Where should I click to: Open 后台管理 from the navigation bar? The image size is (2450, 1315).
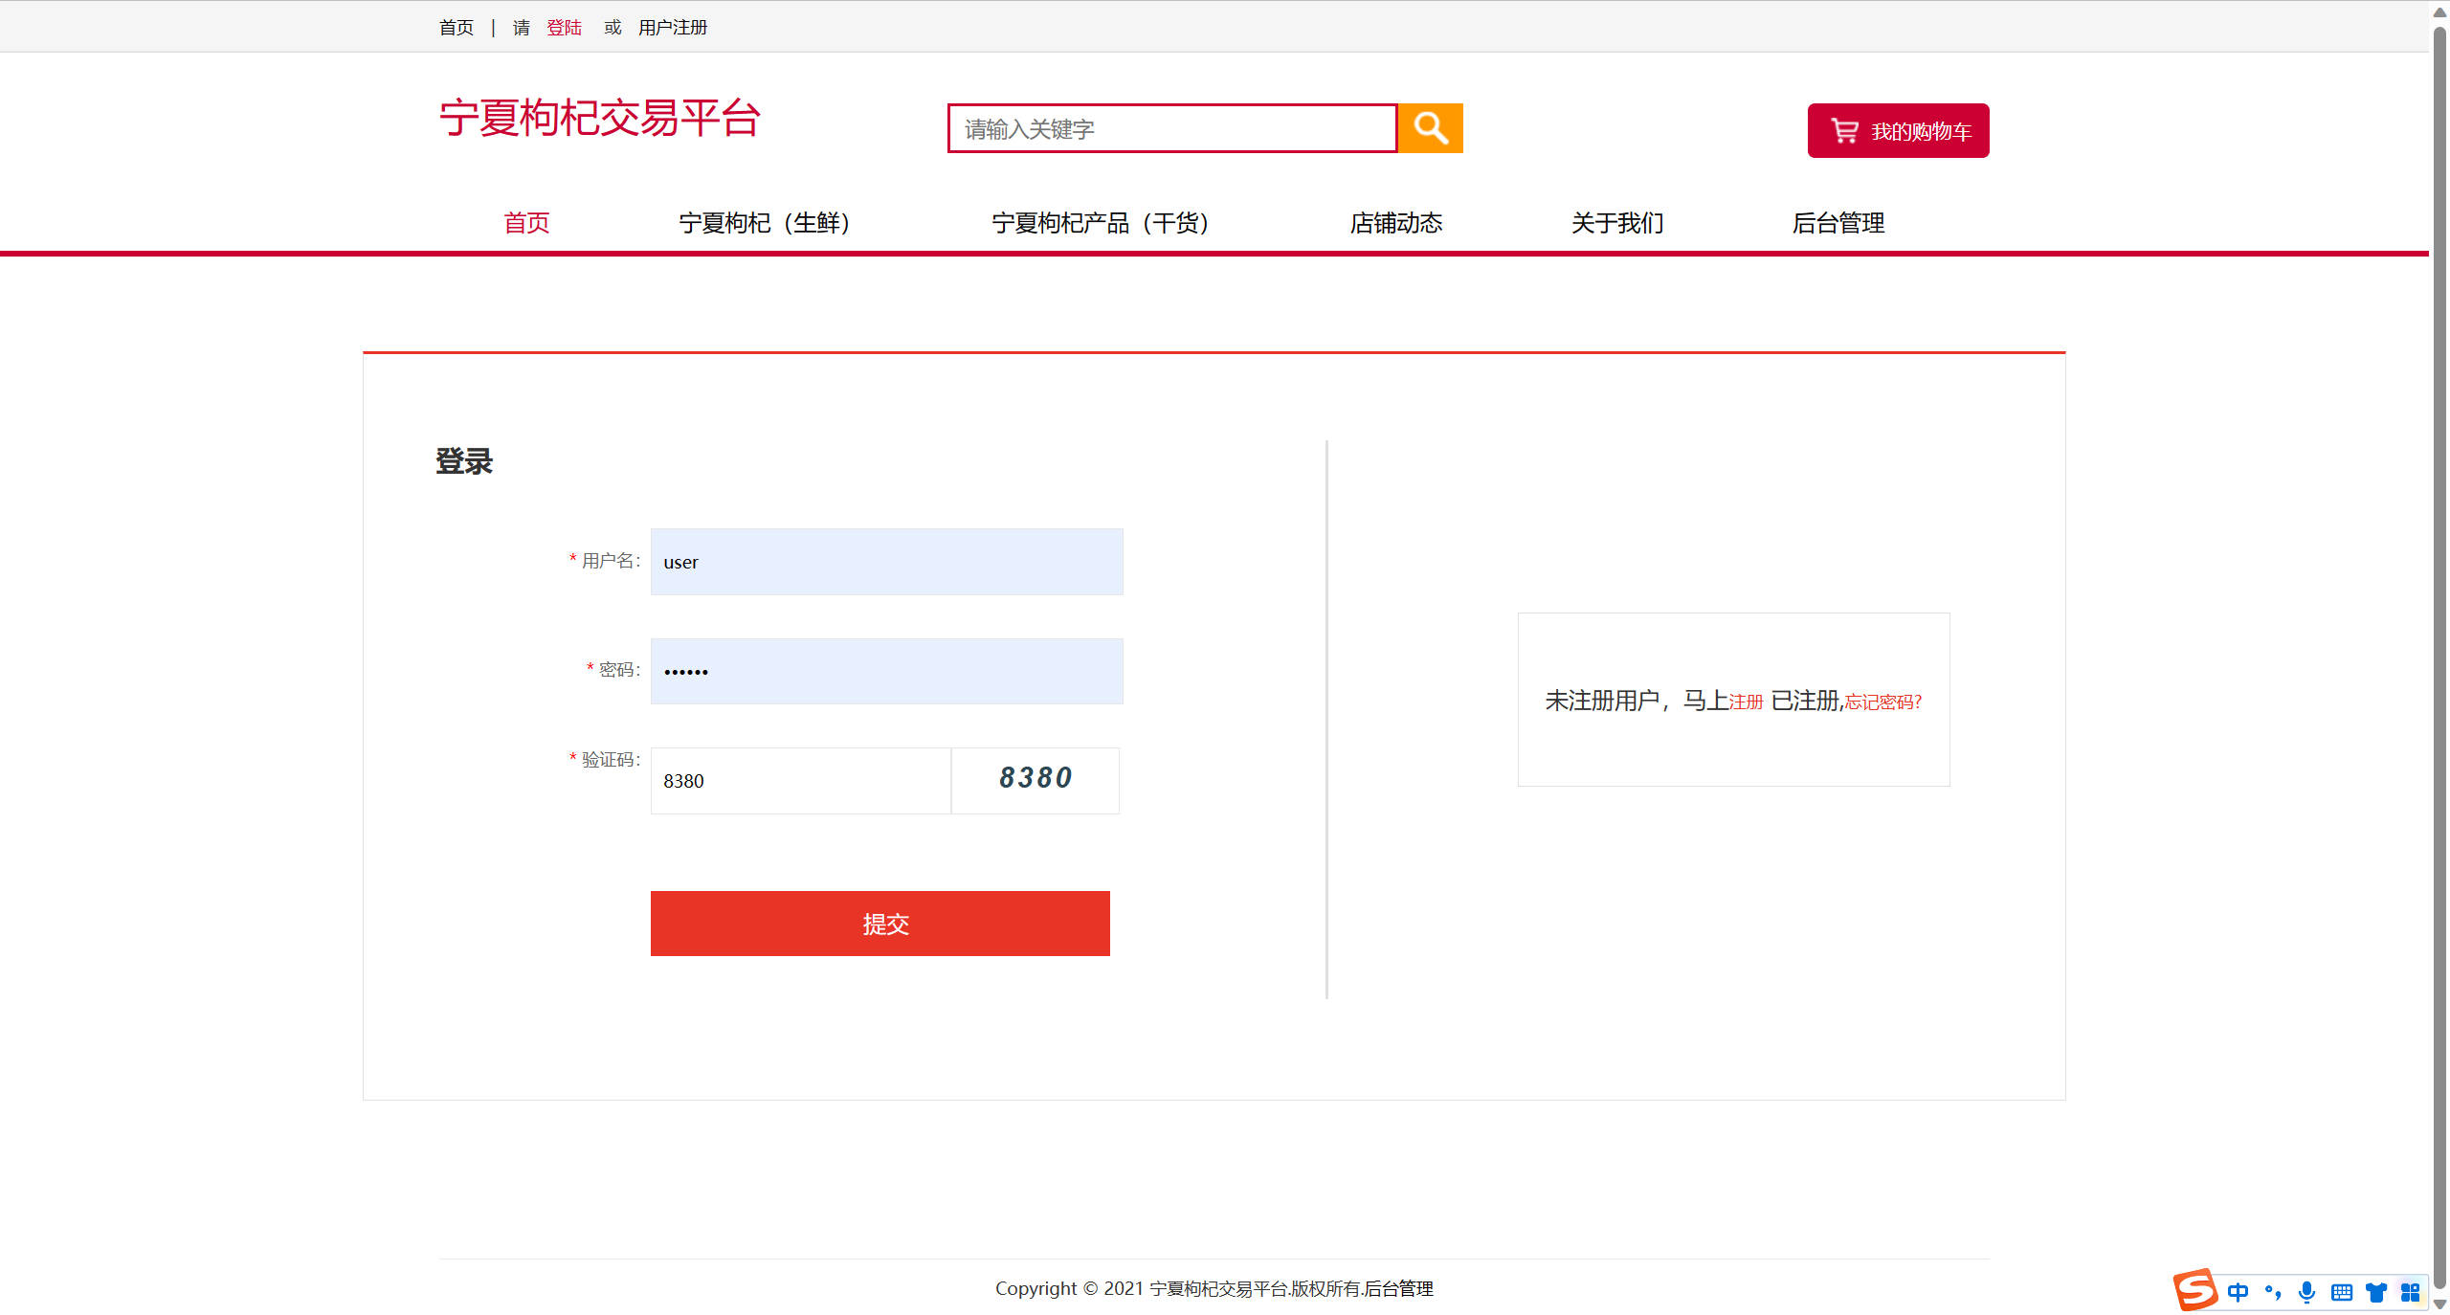pos(1837,223)
